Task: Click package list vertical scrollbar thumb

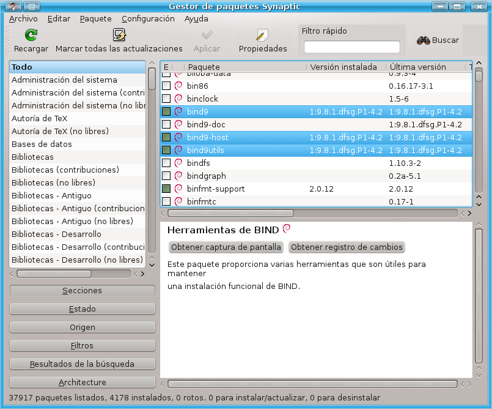Action: pyautogui.click(x=479, y=77)
